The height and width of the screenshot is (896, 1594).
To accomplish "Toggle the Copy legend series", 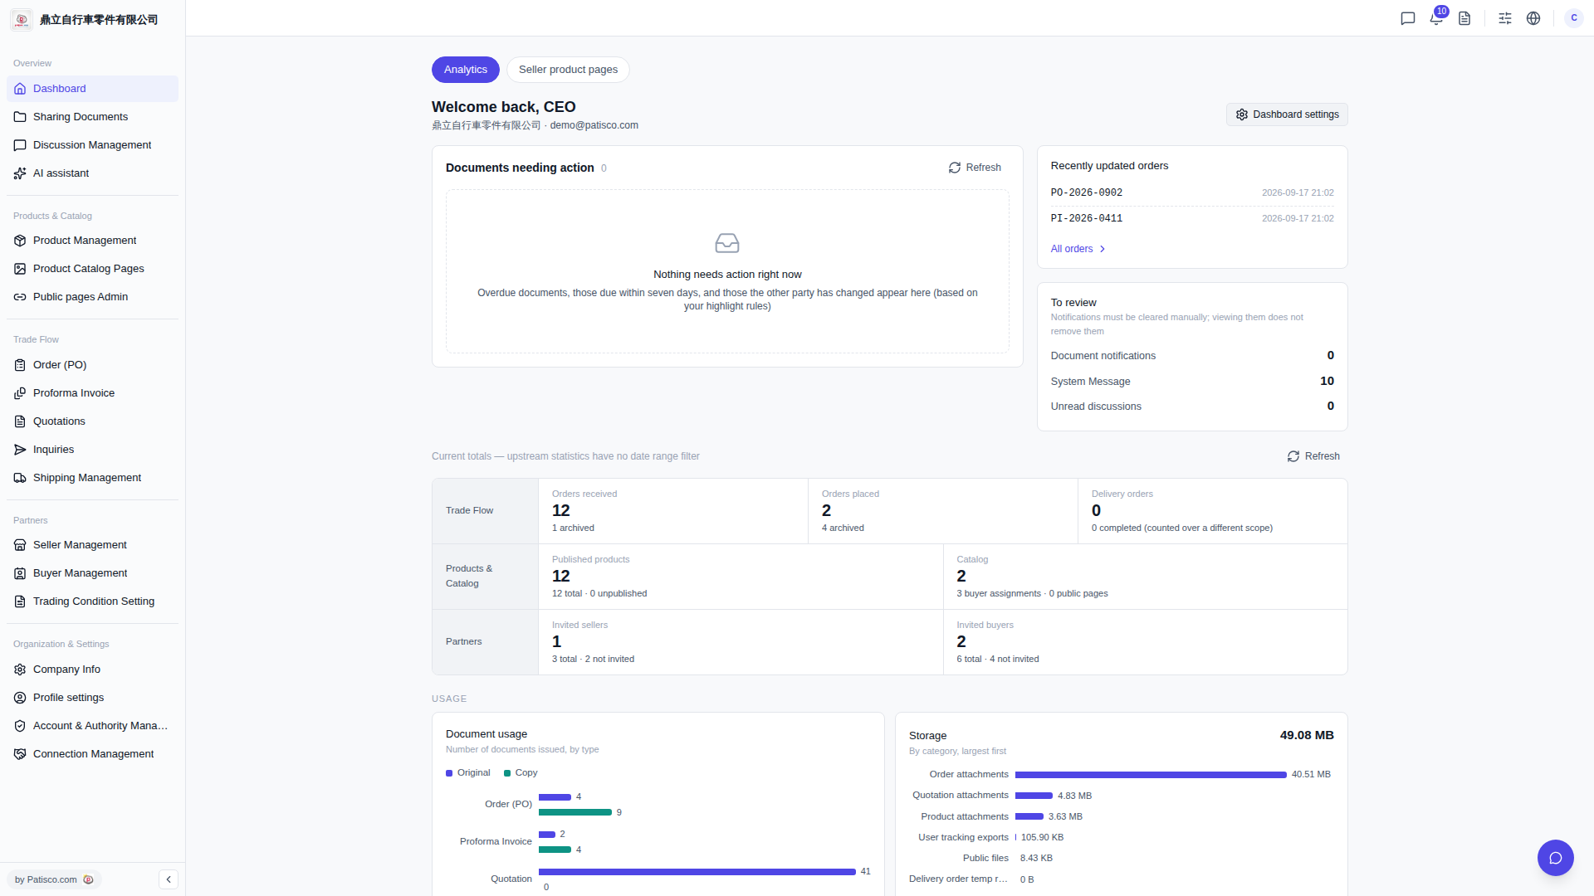I will click(x=521, y=772).
